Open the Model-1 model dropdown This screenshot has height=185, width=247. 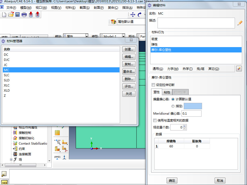click(x=123, y=37)
